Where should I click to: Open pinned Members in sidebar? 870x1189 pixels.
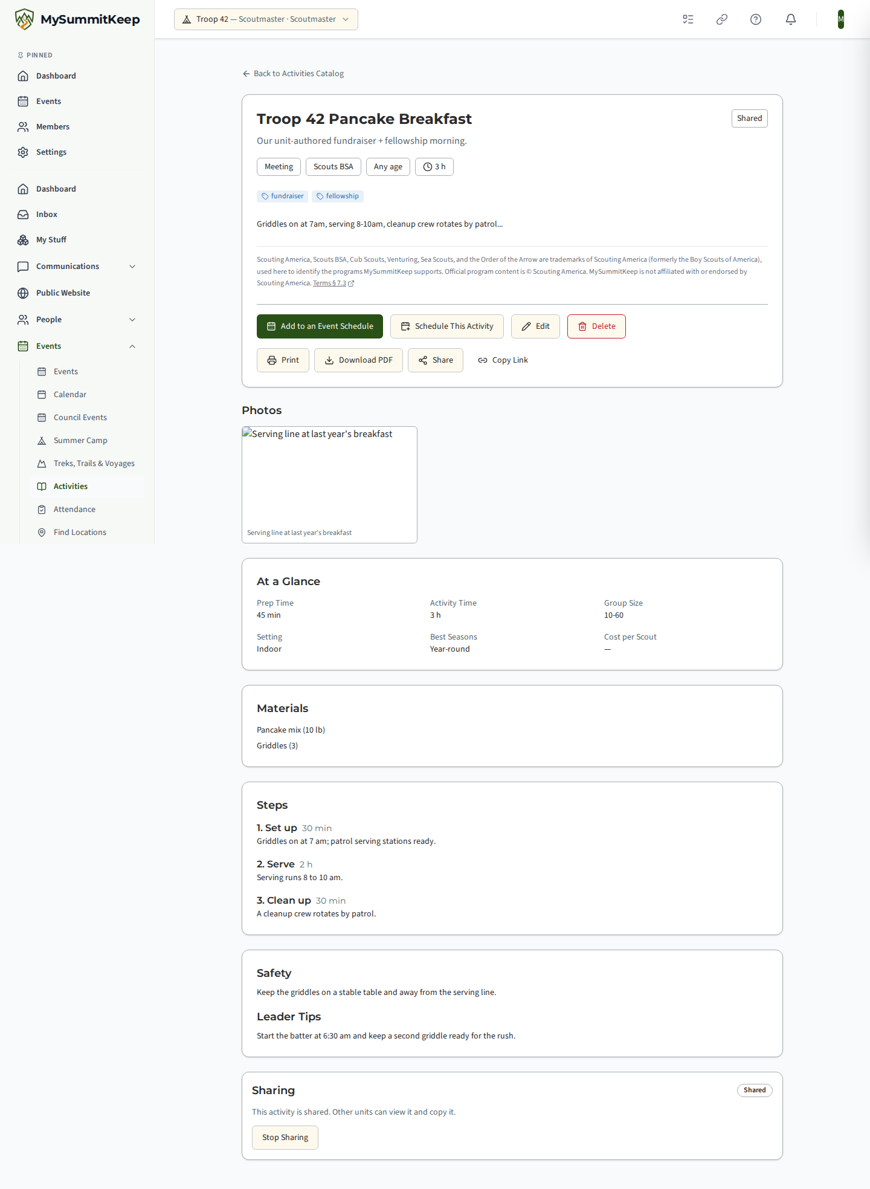pos(77,126)
